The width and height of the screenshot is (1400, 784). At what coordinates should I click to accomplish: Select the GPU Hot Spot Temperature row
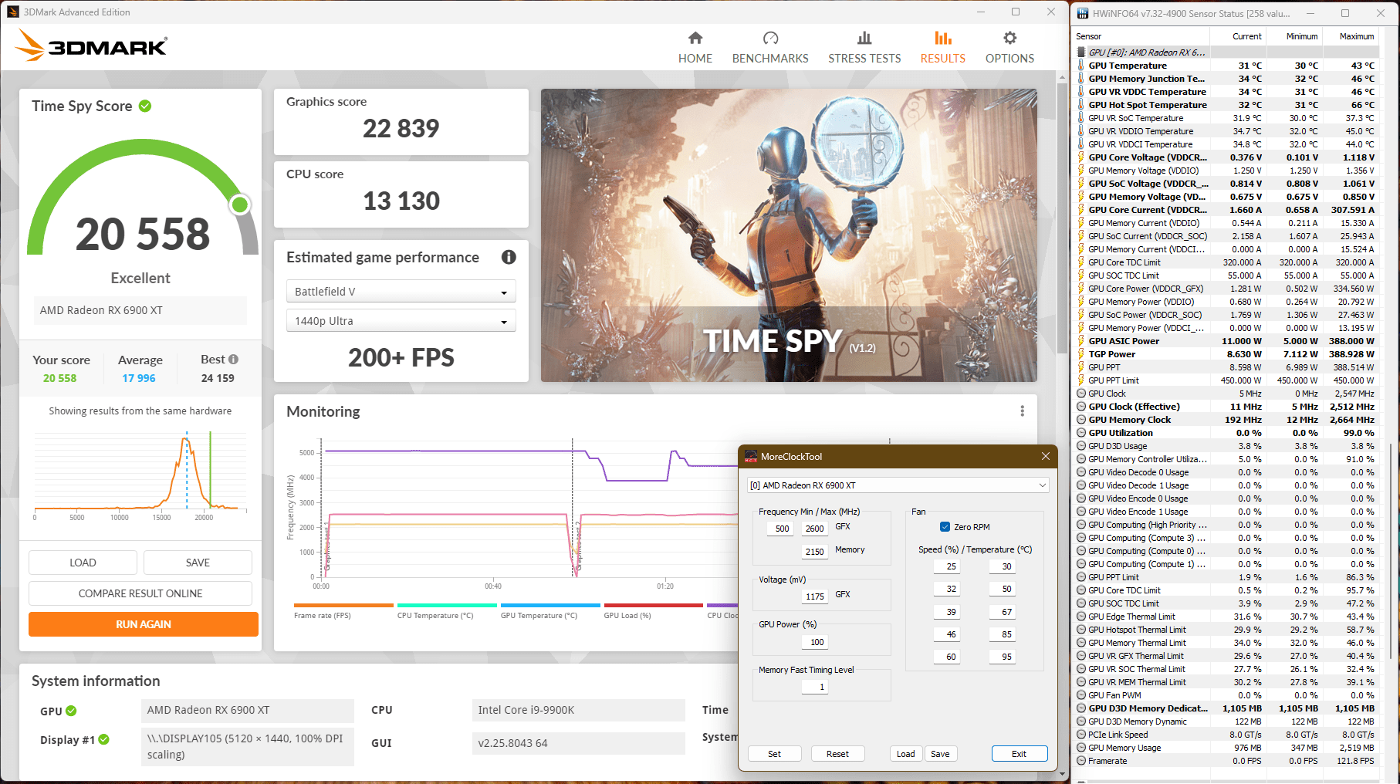(1226, 105)
